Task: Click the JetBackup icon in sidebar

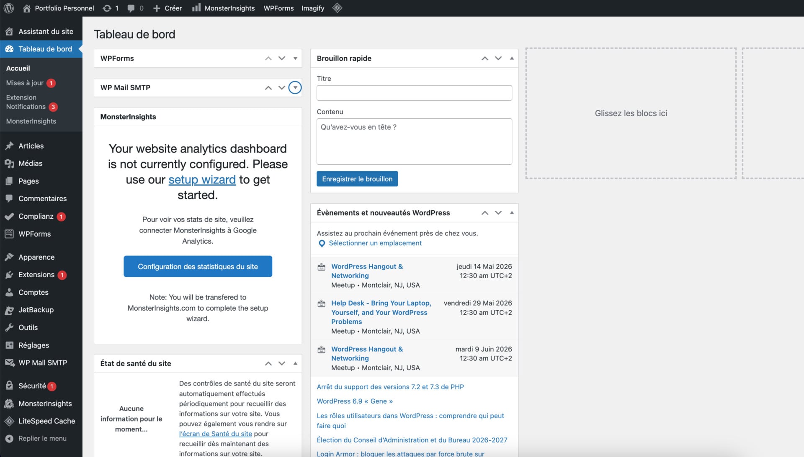Action: pyautogui.click(x=9, y=310)
